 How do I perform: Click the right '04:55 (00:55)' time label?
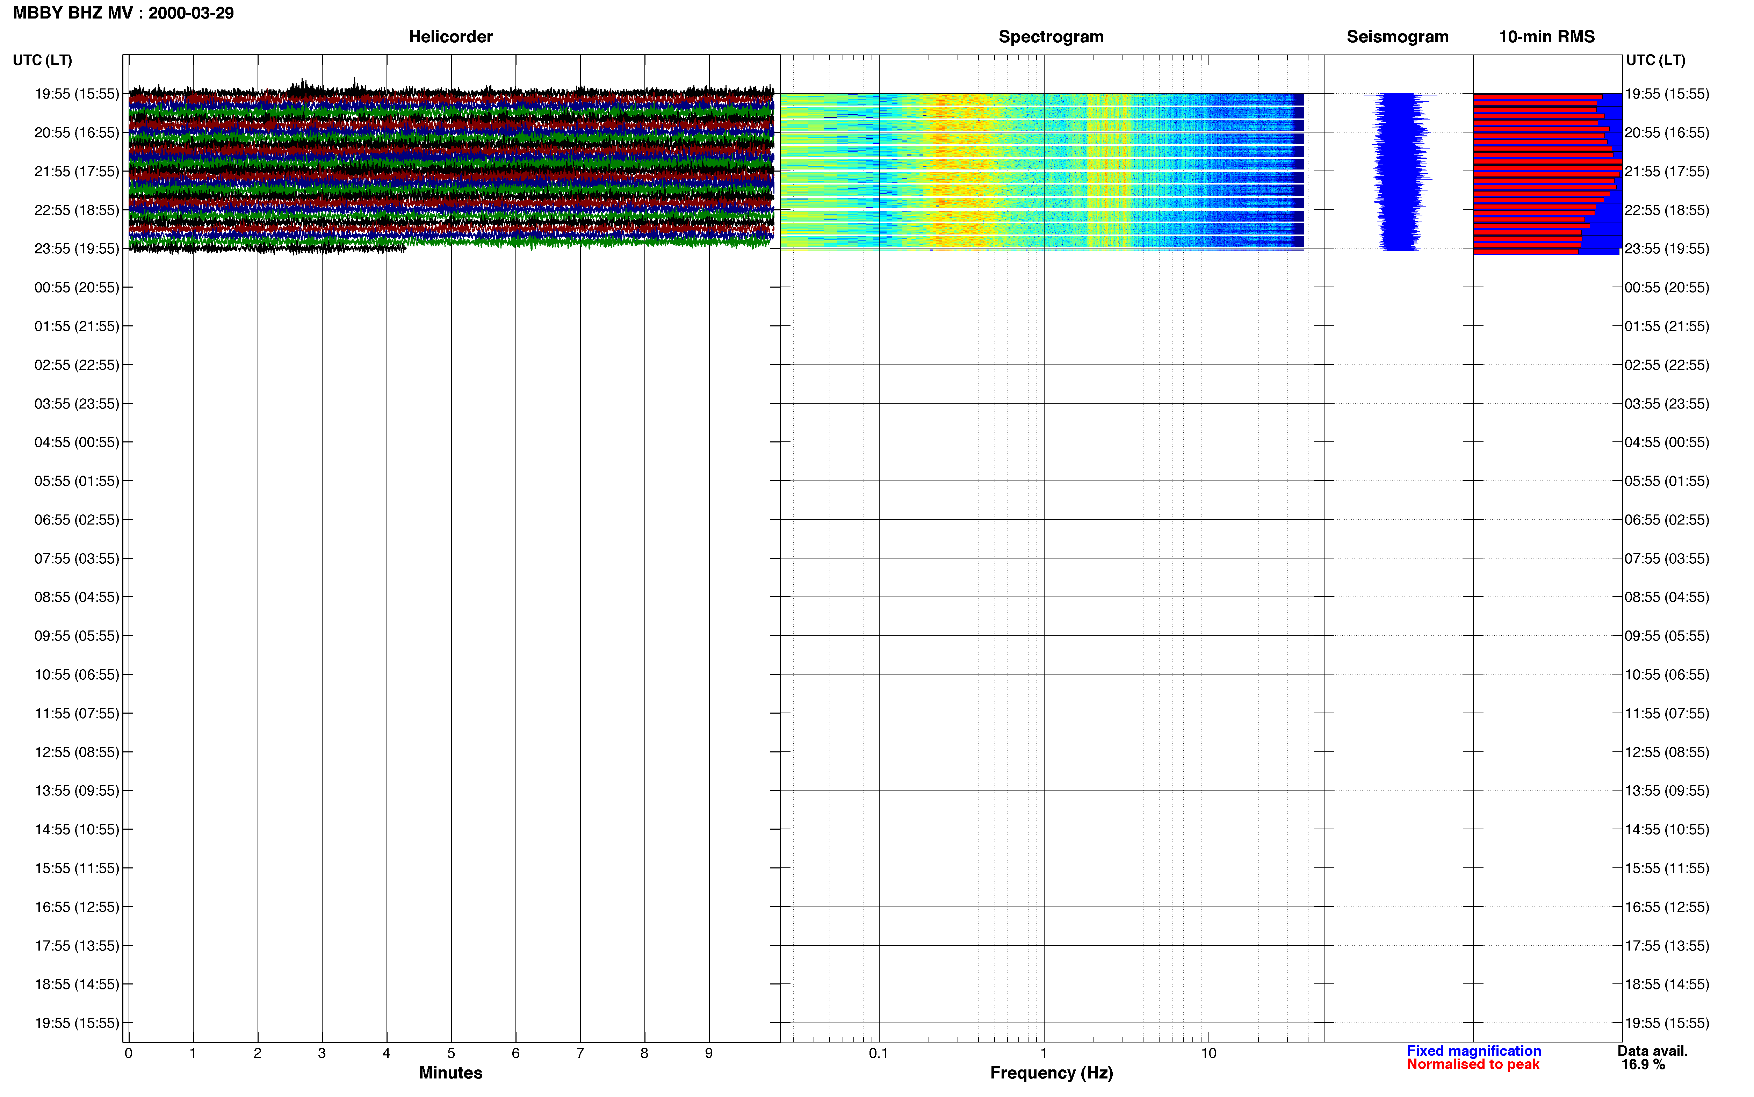[1667, 442]
